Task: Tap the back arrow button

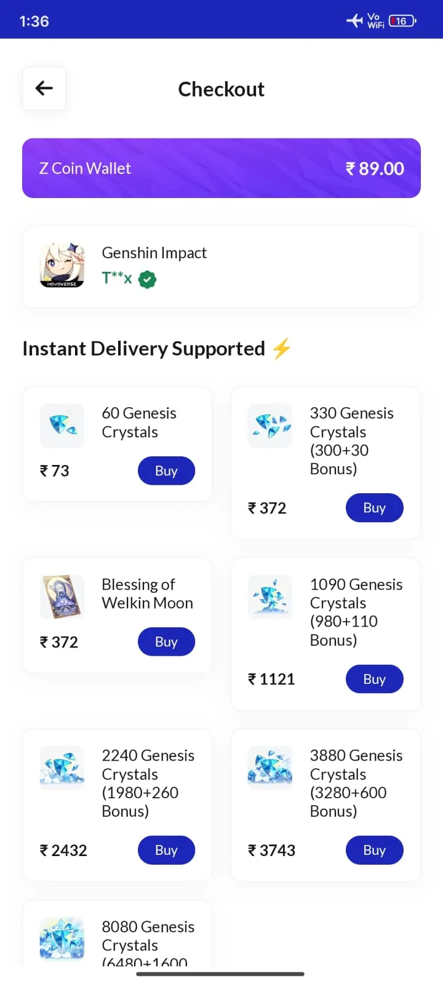Action: (x=44, y=89)
